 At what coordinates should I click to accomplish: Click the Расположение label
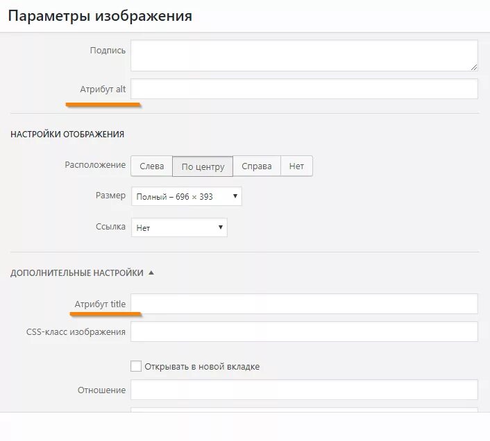coord(95,165)
